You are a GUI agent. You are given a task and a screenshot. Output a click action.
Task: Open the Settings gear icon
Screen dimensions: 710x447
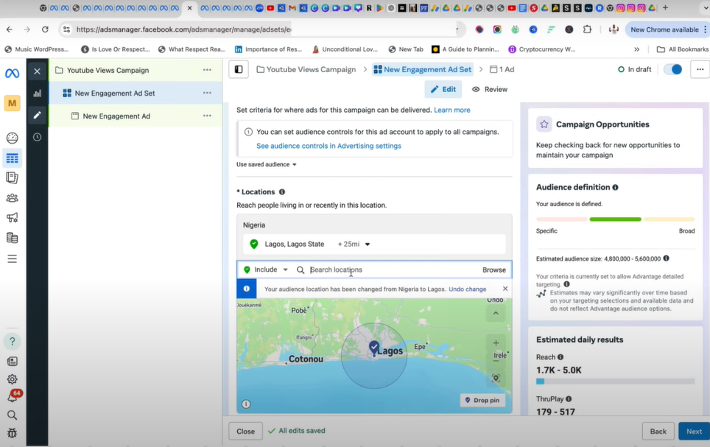click(x=13, y=379)
